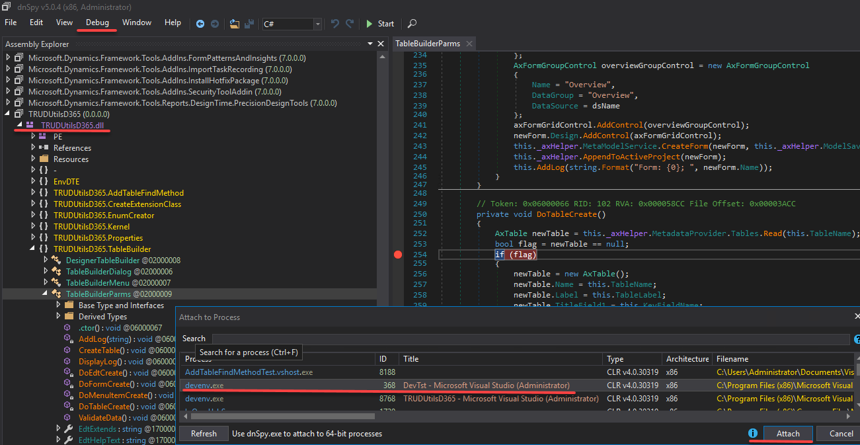This screenshot has height=445, width=860.
Task: Click the Attach button
Action: [787, 434]
